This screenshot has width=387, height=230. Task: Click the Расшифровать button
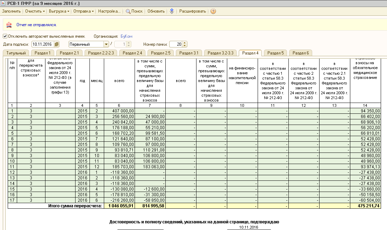point(193,11)
